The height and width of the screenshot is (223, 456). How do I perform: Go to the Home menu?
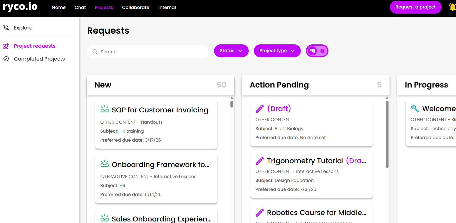(59, 7)
